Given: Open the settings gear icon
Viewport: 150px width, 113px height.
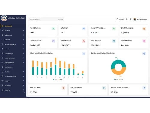Looking at the screenshot, I should 130,19.
